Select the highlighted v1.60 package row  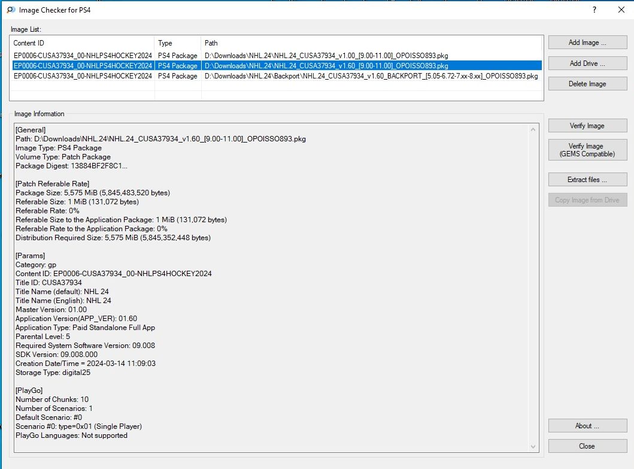pyautogui.click(x=276, y=65)
